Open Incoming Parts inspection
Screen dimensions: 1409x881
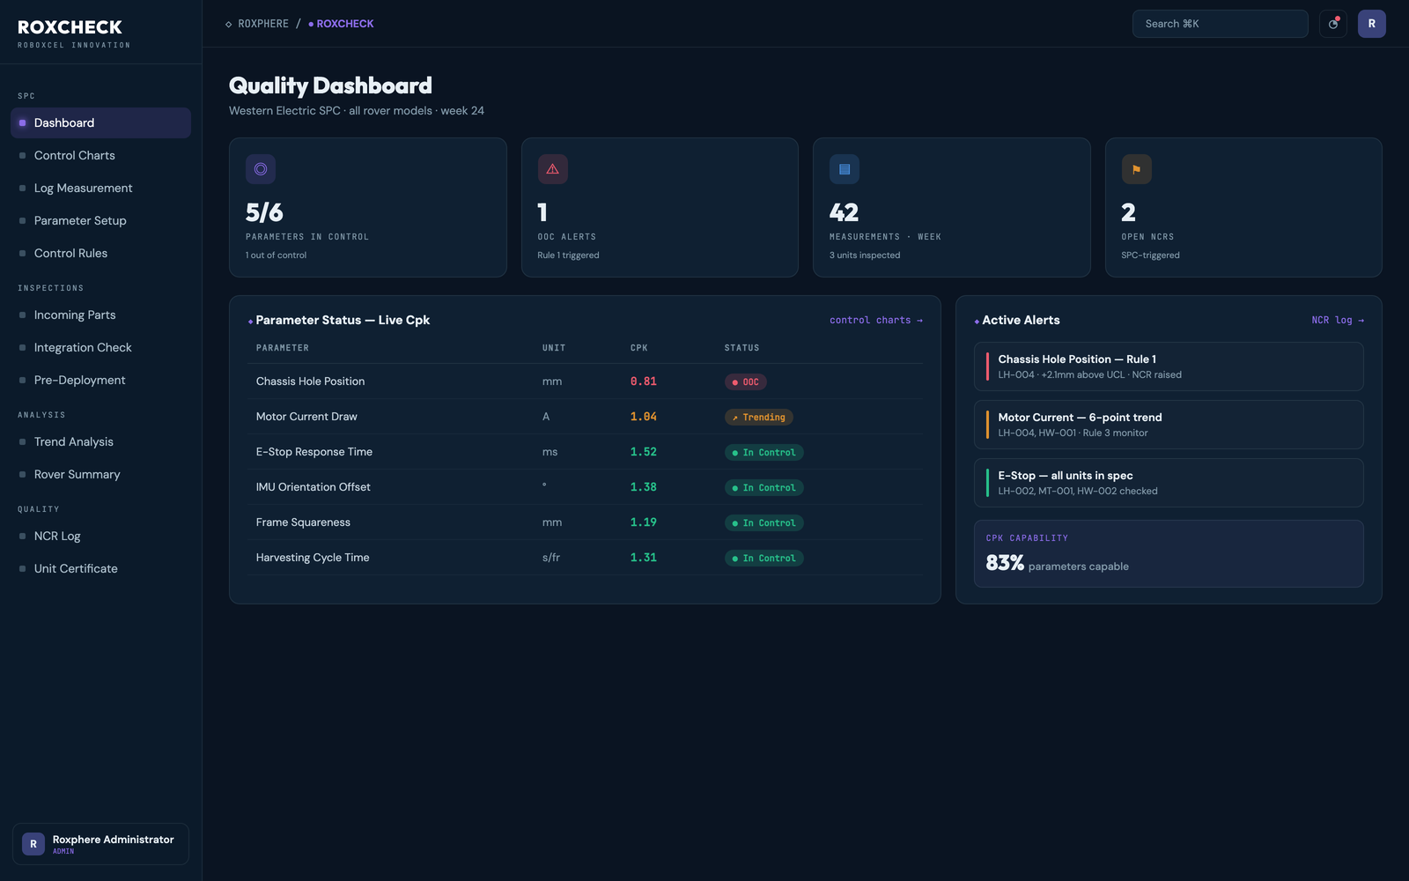click(x=100, y=315)
